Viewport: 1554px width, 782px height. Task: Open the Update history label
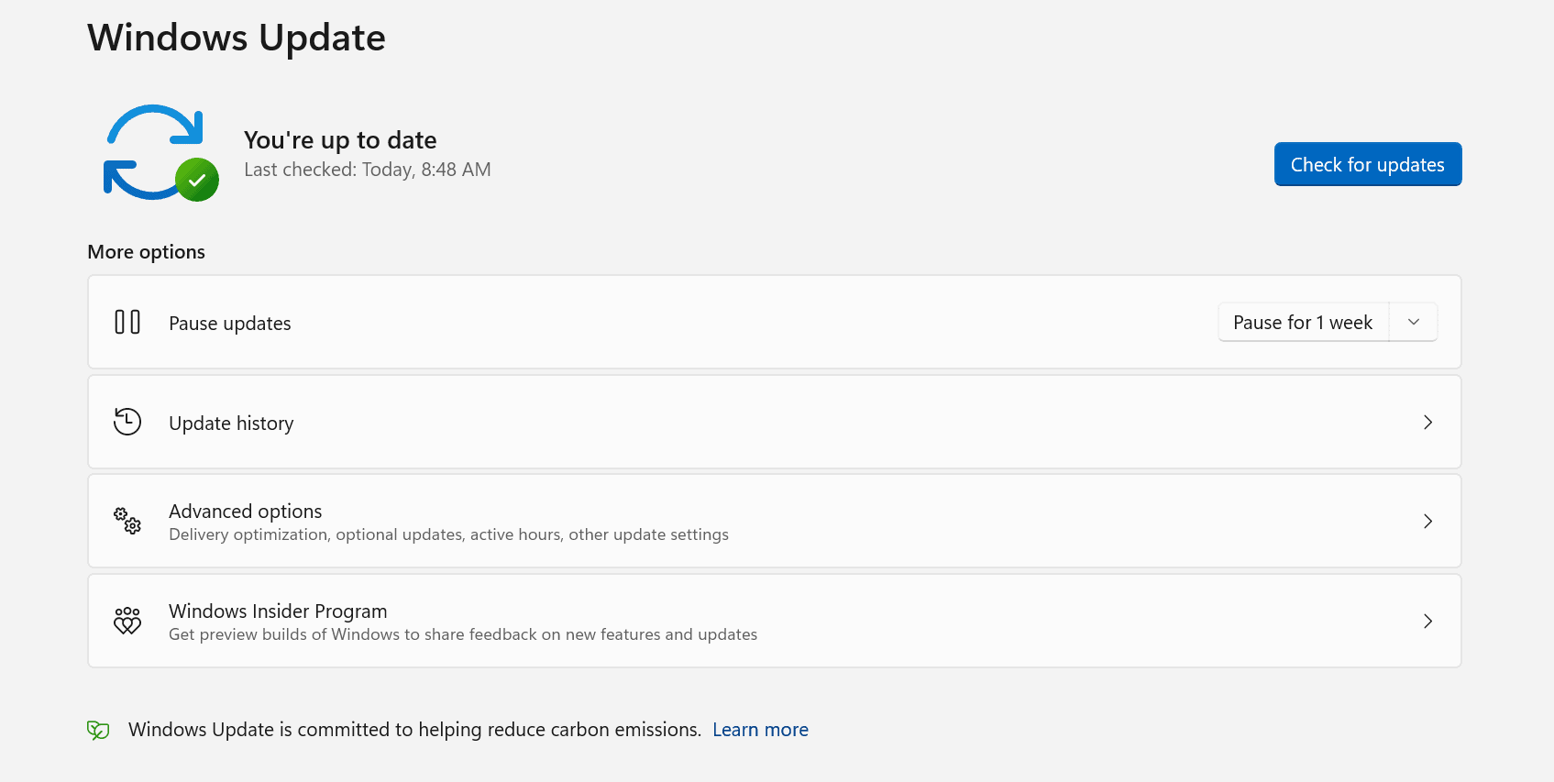[231, 424]
